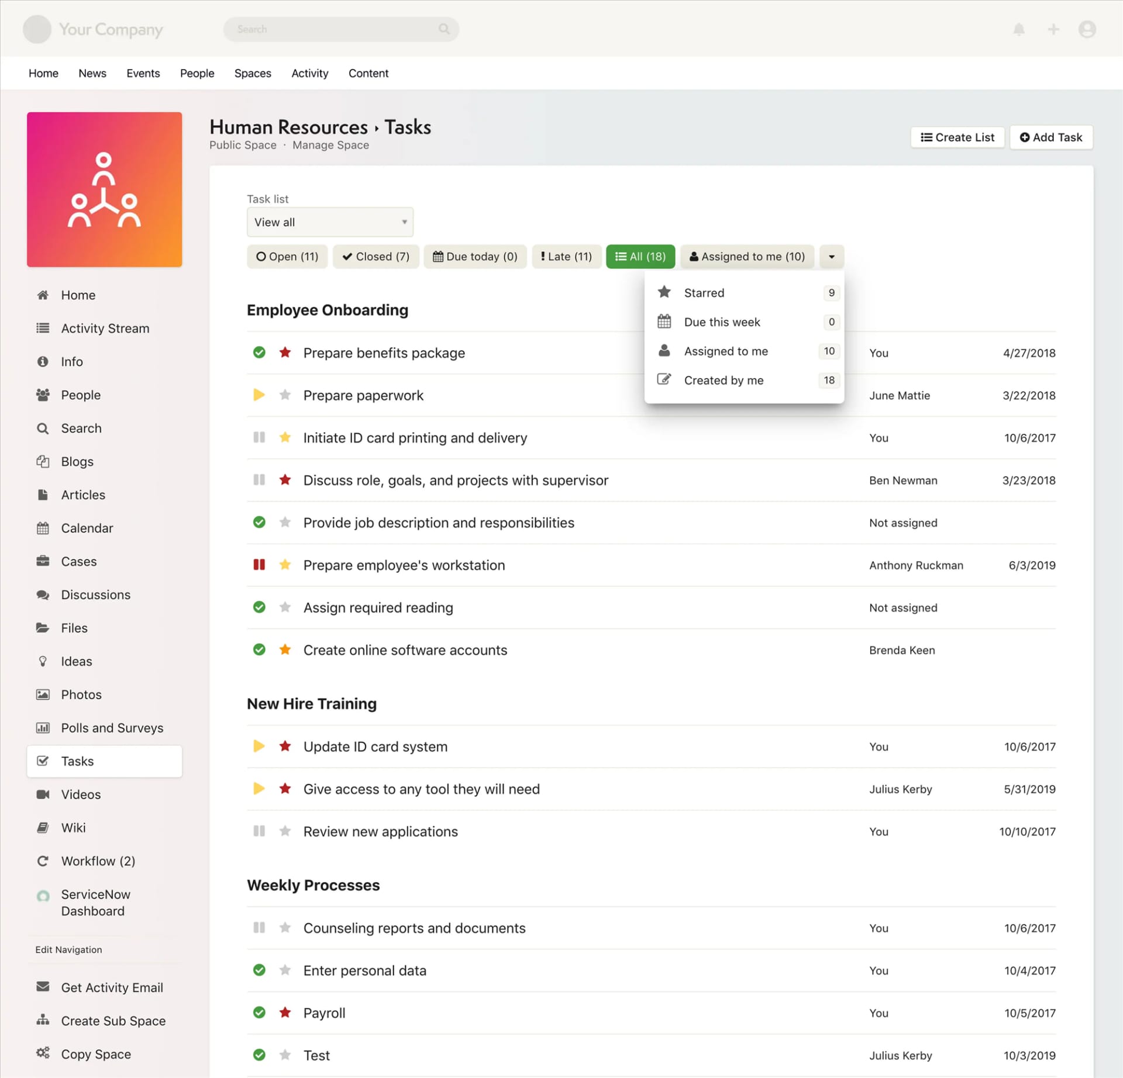Star the Review new applications task
The height and width of the screenshot is (1078, 1123).
tap(285, 831)
